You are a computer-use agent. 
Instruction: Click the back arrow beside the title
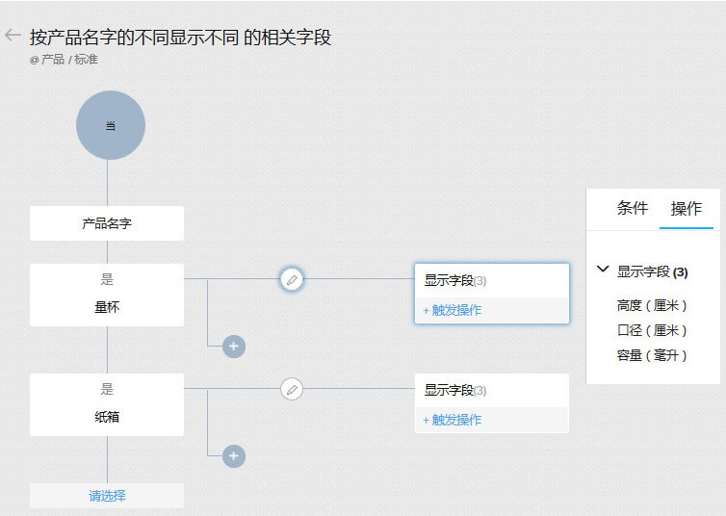(x=13, y=36)
